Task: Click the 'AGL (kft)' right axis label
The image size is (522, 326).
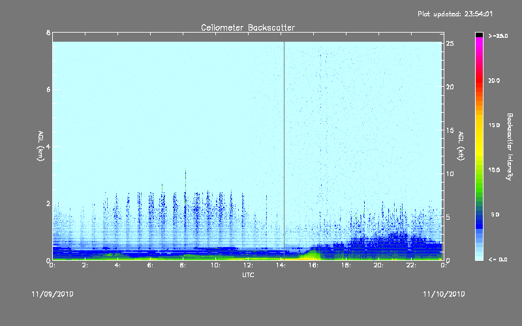Action: [x=461, y=146]
